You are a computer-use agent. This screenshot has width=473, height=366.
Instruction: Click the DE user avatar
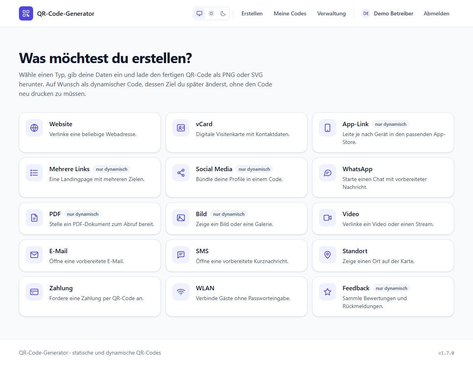(x=366, y=13)
